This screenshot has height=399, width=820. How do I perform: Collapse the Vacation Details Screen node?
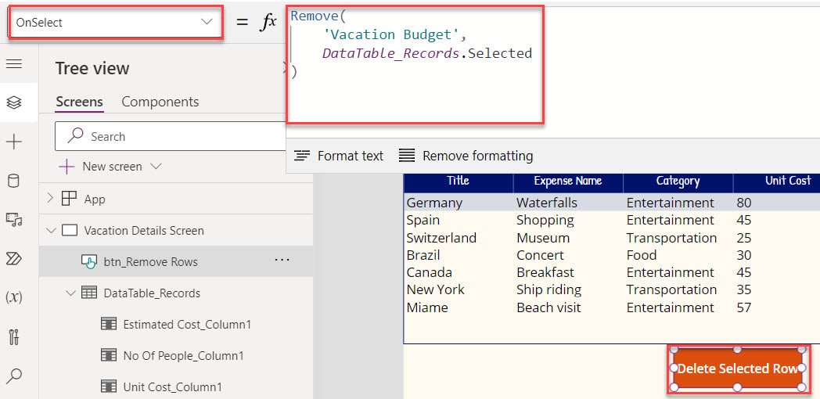(x=51, y=230)
